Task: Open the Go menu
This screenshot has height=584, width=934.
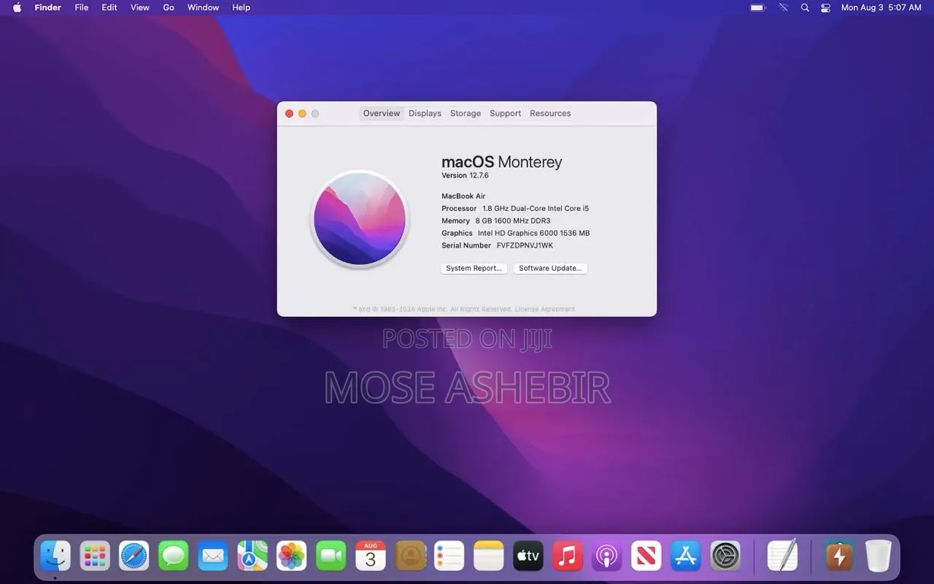Action: [x=169, y=7]
